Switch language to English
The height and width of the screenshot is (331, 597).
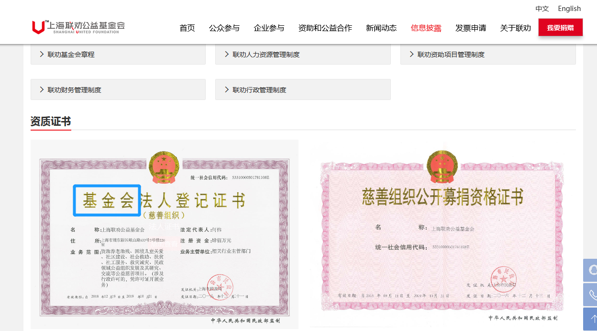tap(569, 9)
